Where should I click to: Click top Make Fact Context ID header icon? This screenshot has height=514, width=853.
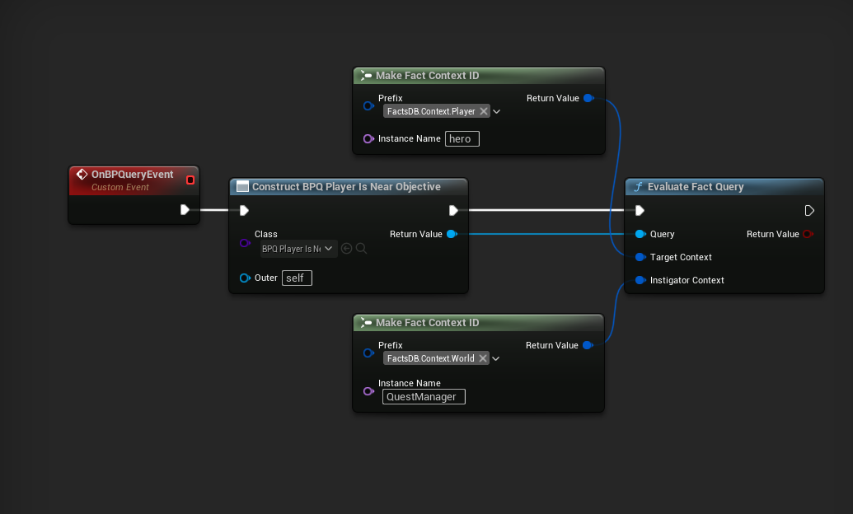pyautogui.click(x=366, y=76)
